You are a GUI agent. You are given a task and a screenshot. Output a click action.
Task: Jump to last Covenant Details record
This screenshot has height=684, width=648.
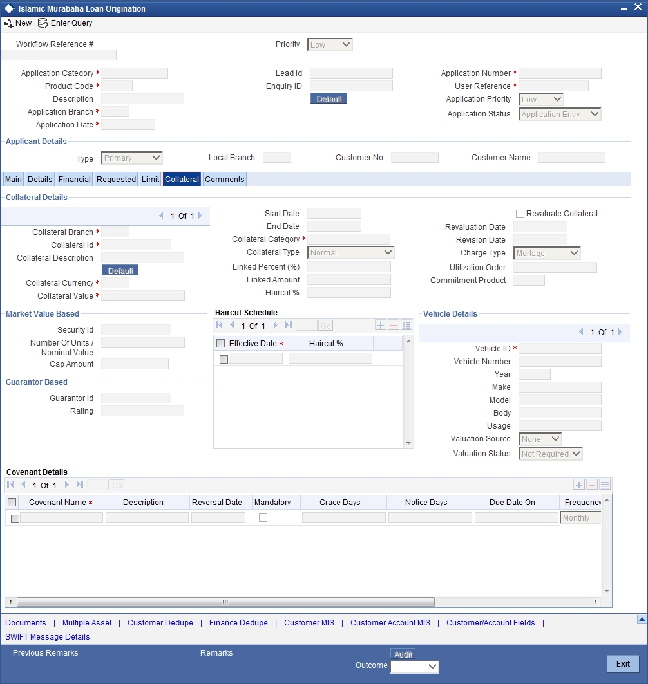click(79, 485)
